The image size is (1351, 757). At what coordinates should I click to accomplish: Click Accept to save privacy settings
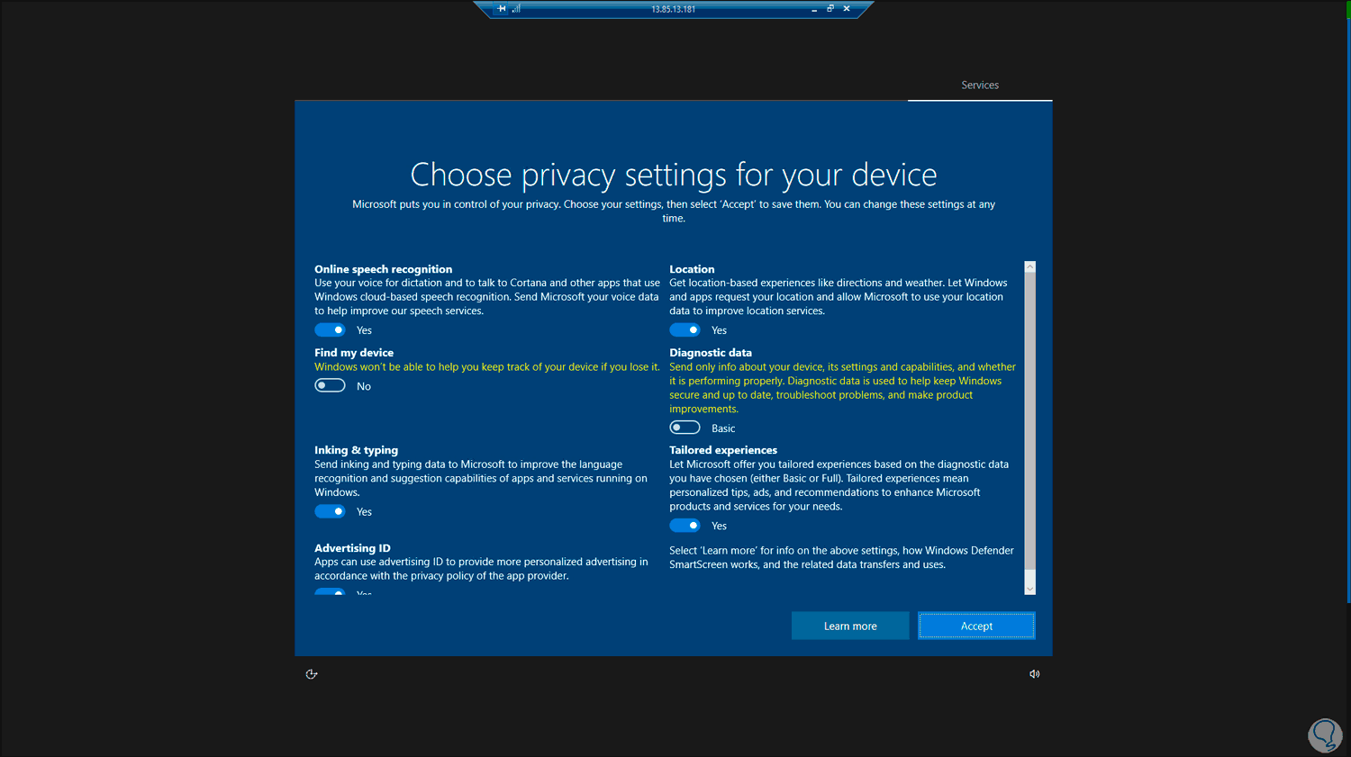point(976,626)
